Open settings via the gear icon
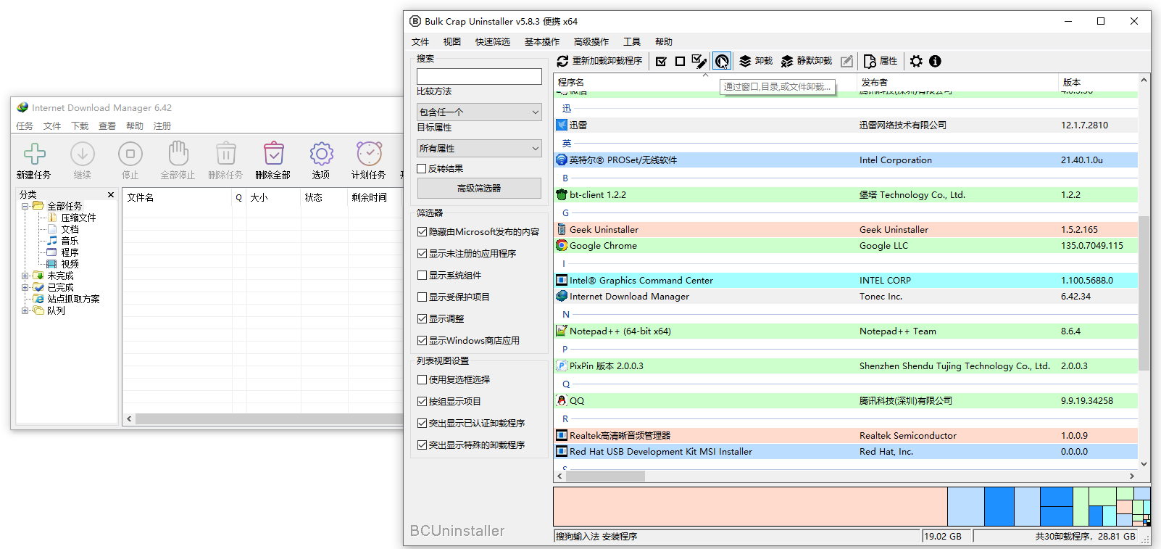Viewport: 1161px width, 549px height. [916, 61]
